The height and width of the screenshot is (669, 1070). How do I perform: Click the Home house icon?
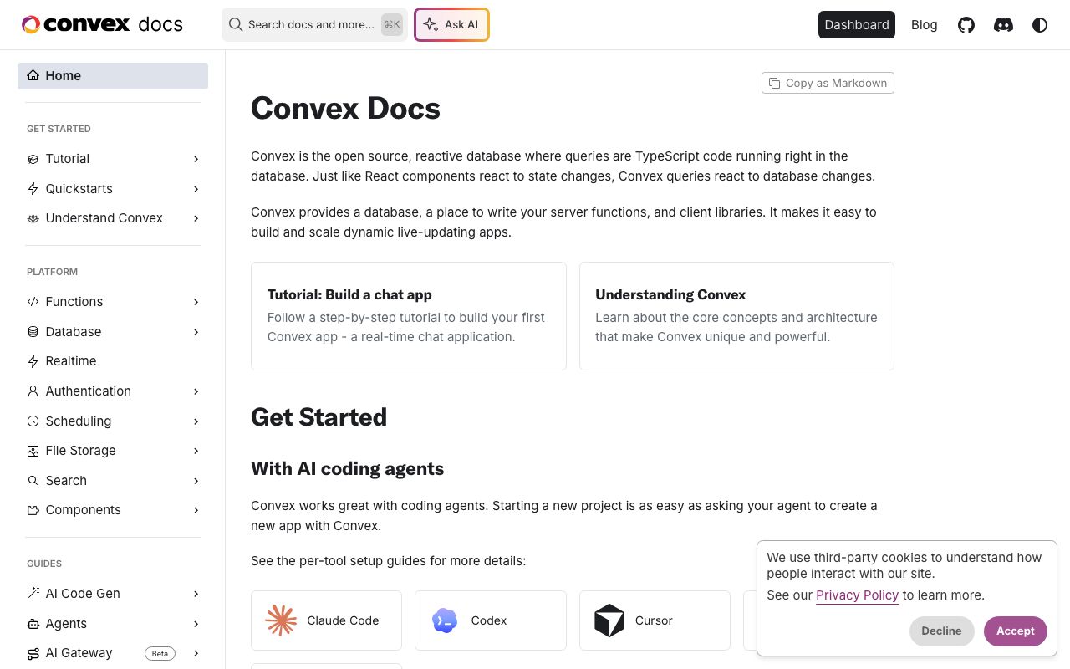(x=33, y=75)
